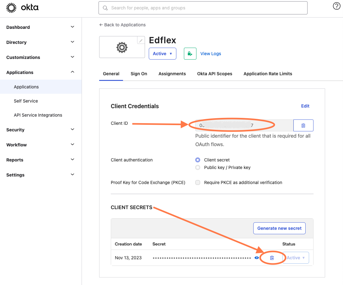The height and width of the screenshot is (285, 343).
Task: Reveal the client secret with eye icon
Action: pos(257,258)
